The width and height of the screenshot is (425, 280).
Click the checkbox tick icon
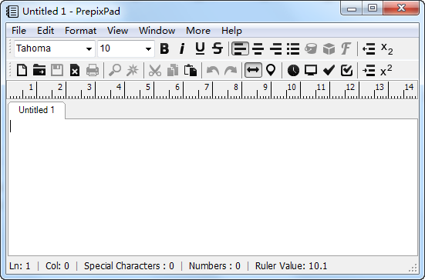tap(346, 70)
